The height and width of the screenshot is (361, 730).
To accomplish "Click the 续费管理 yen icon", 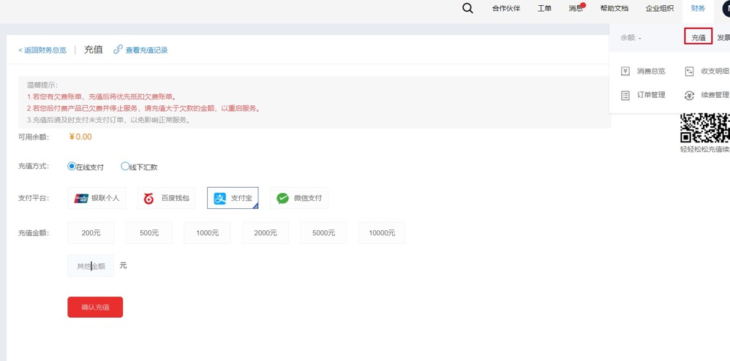I will [x=690, y=96].
